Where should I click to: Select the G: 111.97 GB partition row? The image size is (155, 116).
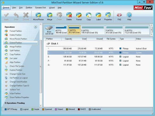pyautogui.click(x=100, y=65)
